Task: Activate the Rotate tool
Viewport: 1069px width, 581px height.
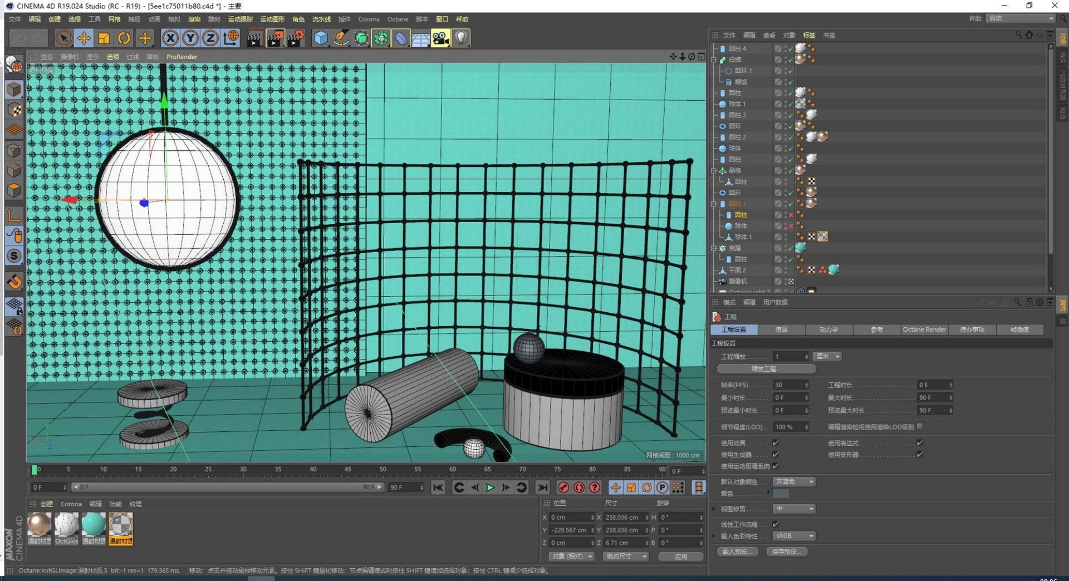Action: (x=124, y=38)
